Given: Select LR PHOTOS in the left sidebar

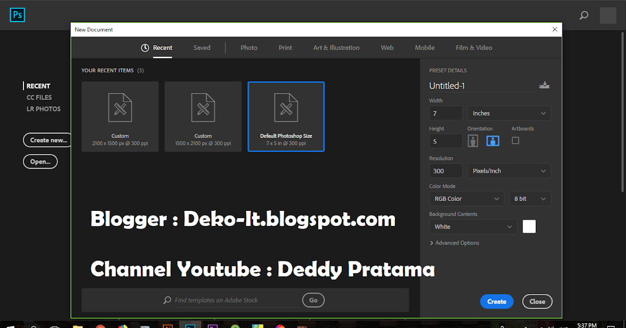Looking at the screenshot, I should [43, 109].
